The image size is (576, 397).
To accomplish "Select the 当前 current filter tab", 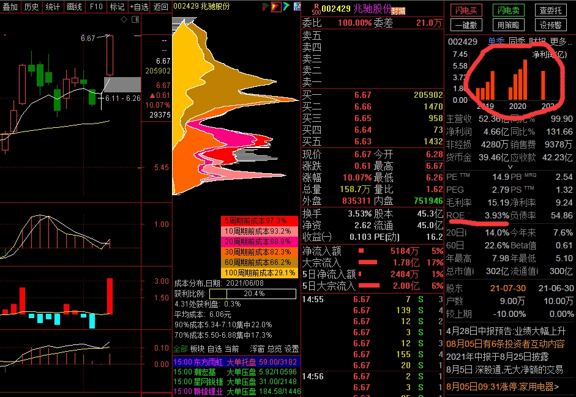I will pyautogui.click(x=232, y=349).
